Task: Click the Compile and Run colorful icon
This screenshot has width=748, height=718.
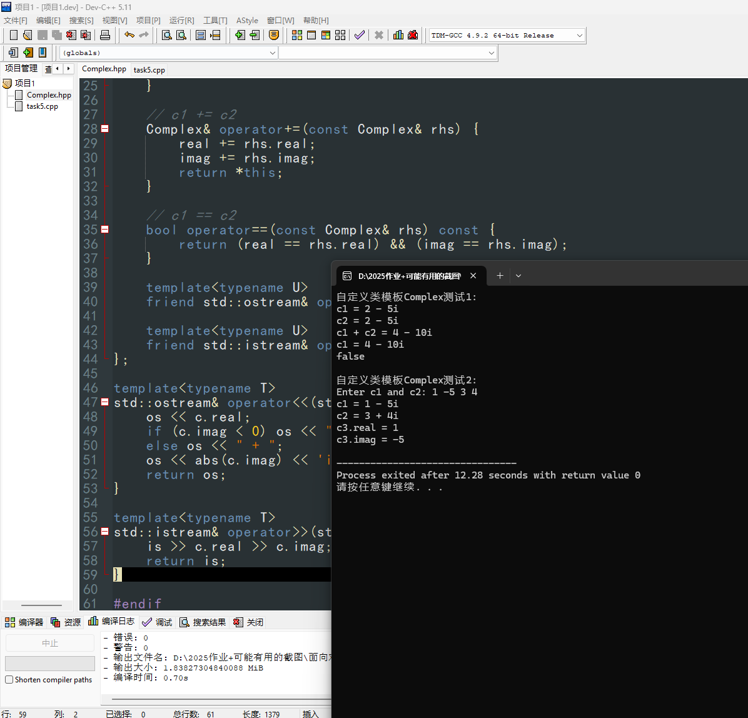Action: click(x=326, y=35)
